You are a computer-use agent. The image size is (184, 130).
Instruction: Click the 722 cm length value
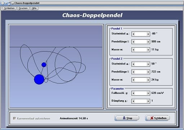tap(156, 72)
